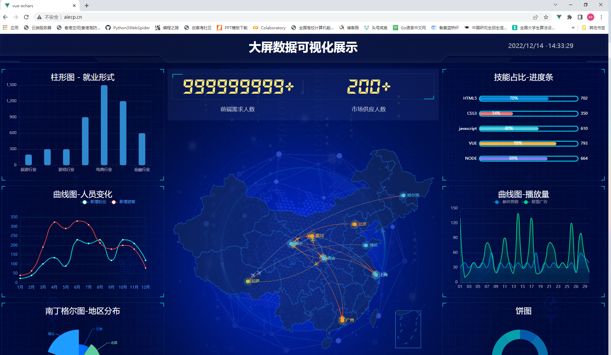The width and height of the screenshot is (611, 355).
Task: Click the 潍坊 map marker
Action: pos(366,245)
